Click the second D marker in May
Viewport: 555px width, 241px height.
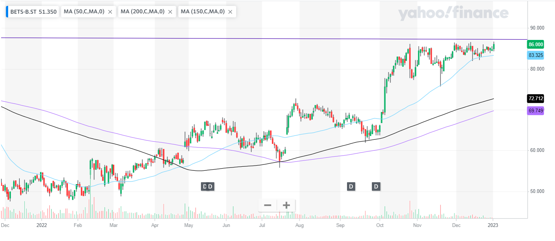point(210,186)
